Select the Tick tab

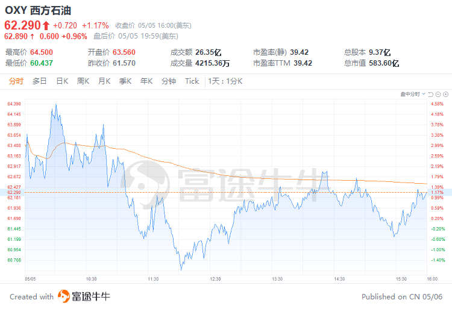192,81
